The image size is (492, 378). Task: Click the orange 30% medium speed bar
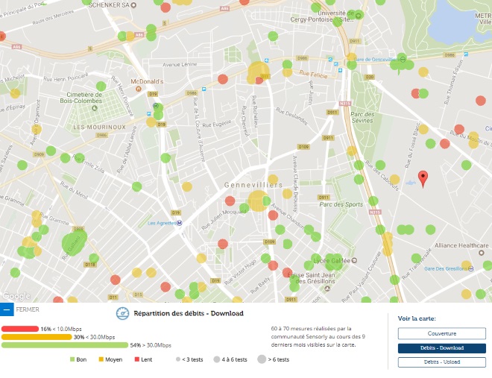click(37, 337)
